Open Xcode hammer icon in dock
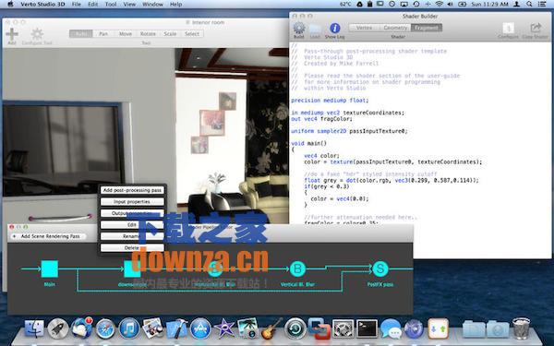554x346 pixels. (x=176, y=328)
